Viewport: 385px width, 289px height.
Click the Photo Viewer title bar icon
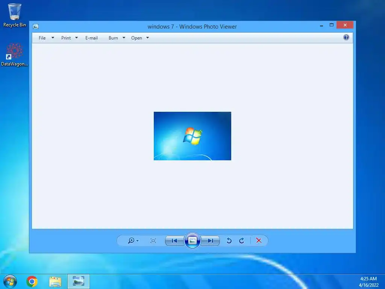[36, 26]
